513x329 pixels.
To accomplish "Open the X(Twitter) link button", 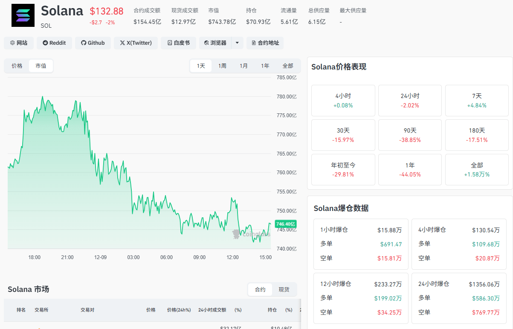I will 136,43.
